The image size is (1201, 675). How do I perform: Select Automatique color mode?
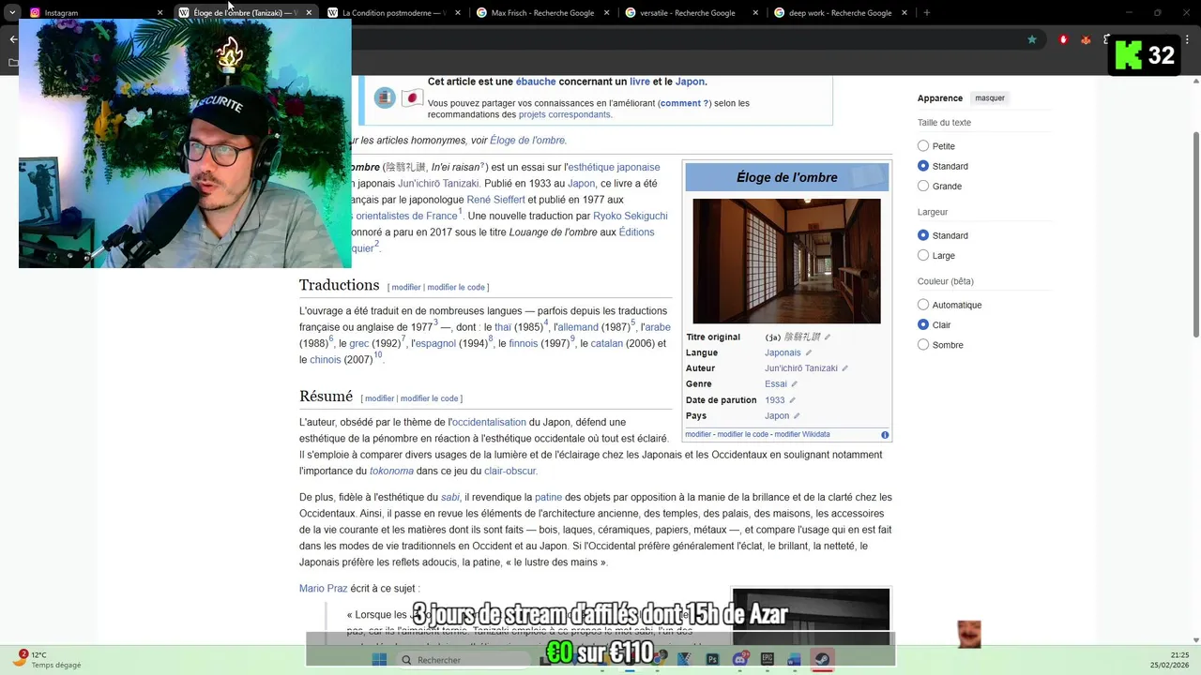tap(923, 305)
